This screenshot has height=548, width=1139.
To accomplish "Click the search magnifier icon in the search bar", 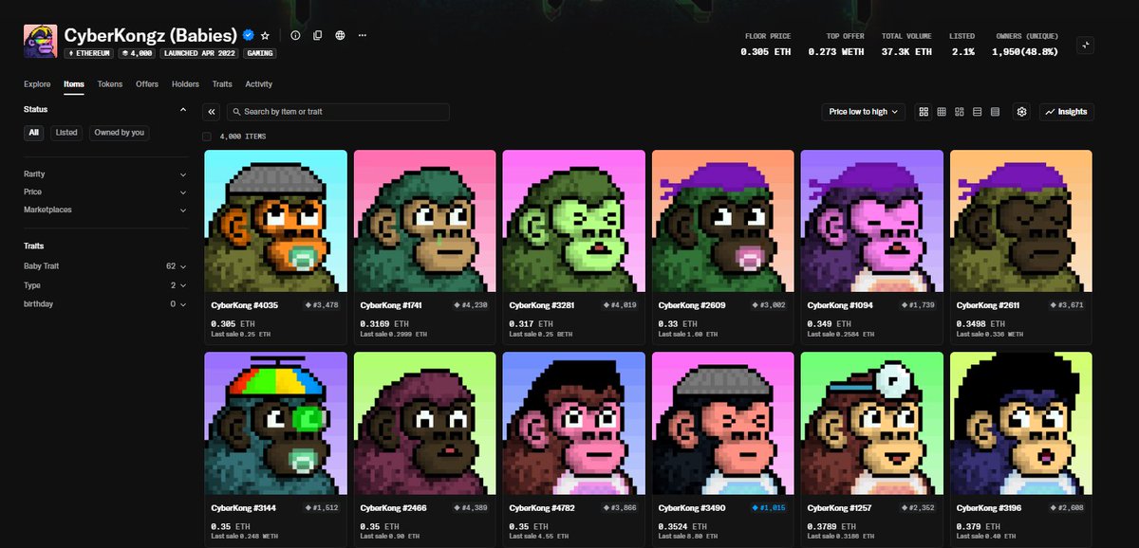I will click(234, 112).
